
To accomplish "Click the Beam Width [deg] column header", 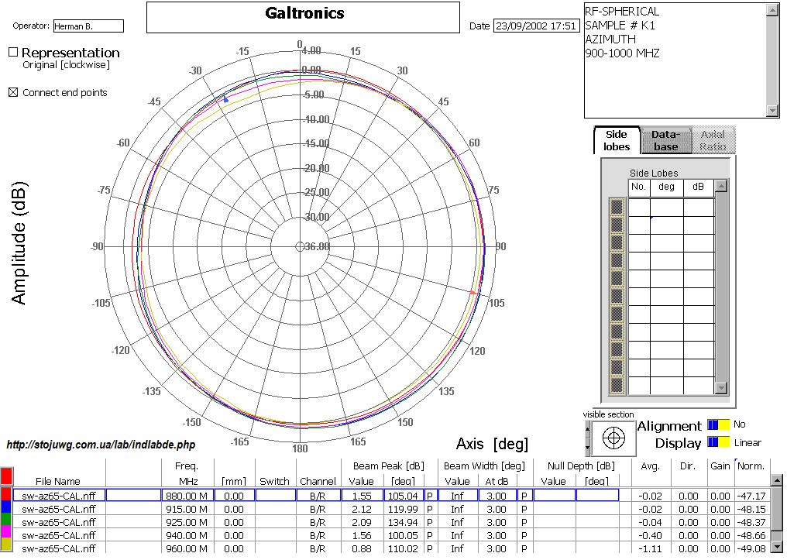I will [484, 466].
